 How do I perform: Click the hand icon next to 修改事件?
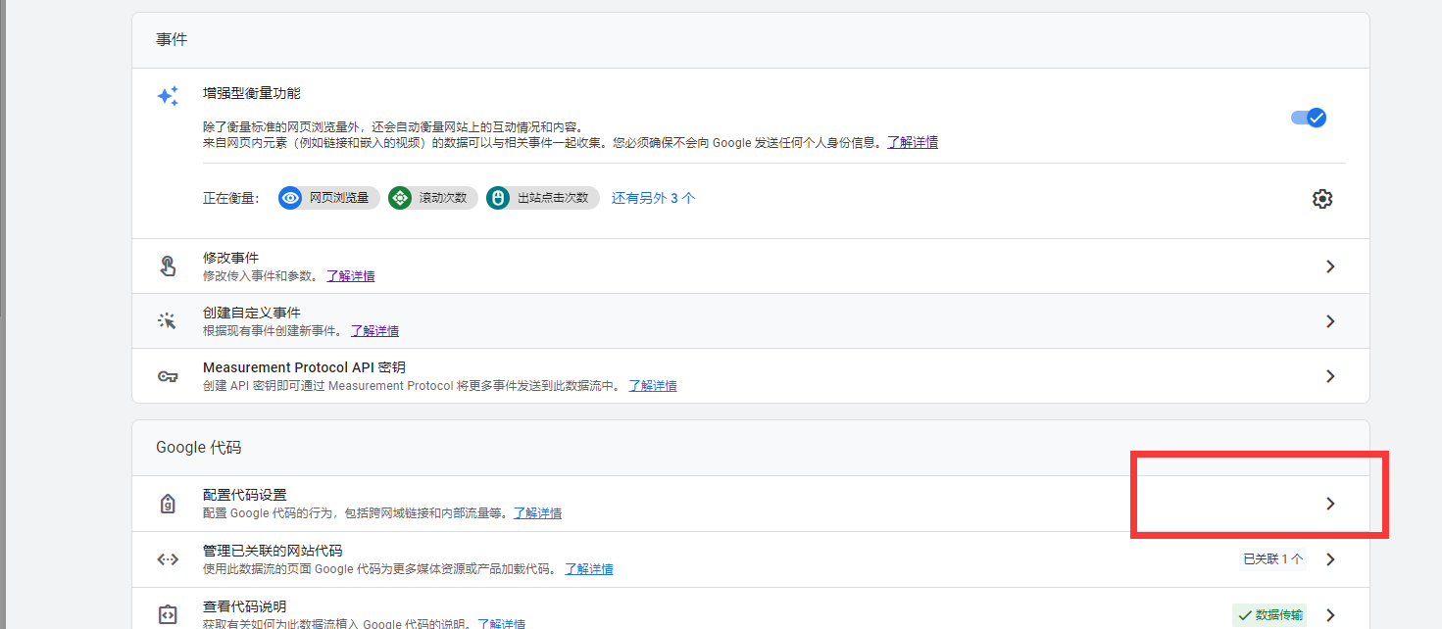click(168, 265)
